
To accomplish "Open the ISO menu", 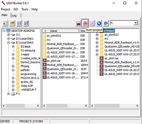I will 16,9.
